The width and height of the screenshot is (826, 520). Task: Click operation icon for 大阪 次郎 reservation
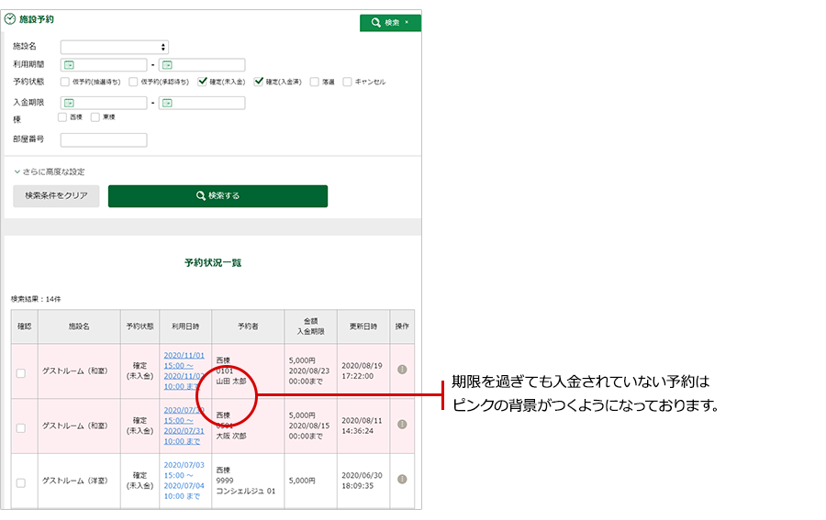(x=401, y=426)
